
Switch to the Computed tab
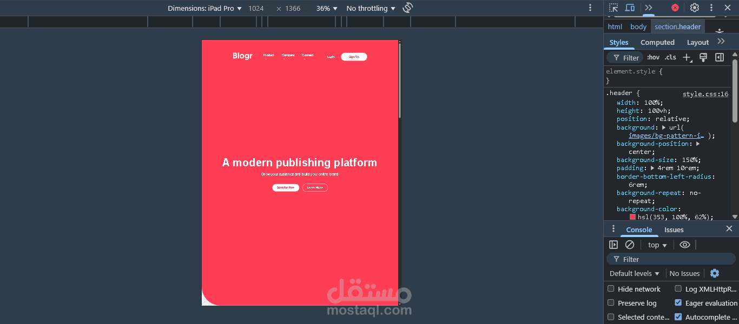(657, 42)
